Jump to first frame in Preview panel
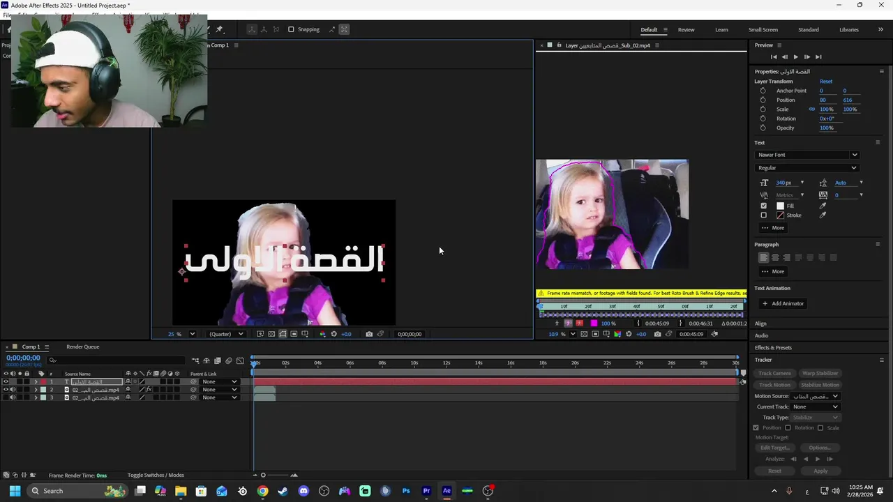Screen dimensions: 893x502 pos(773,56)
